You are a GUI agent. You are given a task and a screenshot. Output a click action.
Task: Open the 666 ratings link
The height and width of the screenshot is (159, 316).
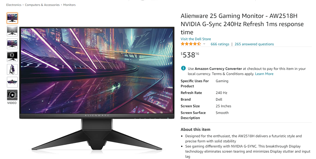[220, 44]
